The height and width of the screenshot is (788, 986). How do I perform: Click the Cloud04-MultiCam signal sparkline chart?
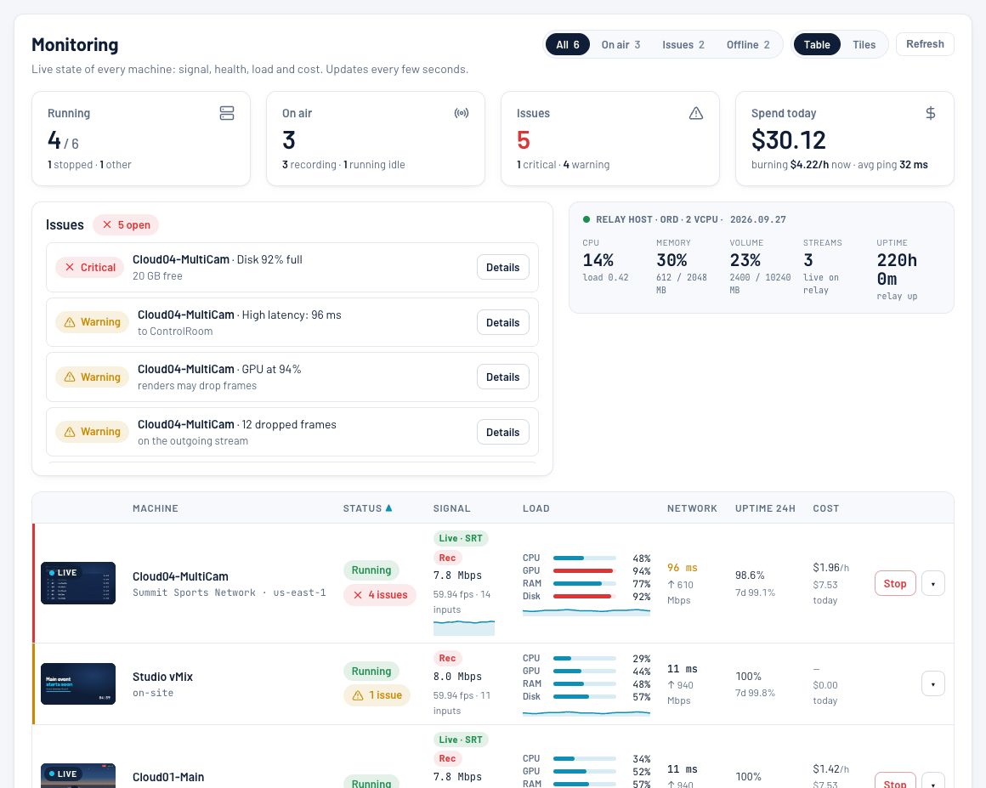(464, 627)
